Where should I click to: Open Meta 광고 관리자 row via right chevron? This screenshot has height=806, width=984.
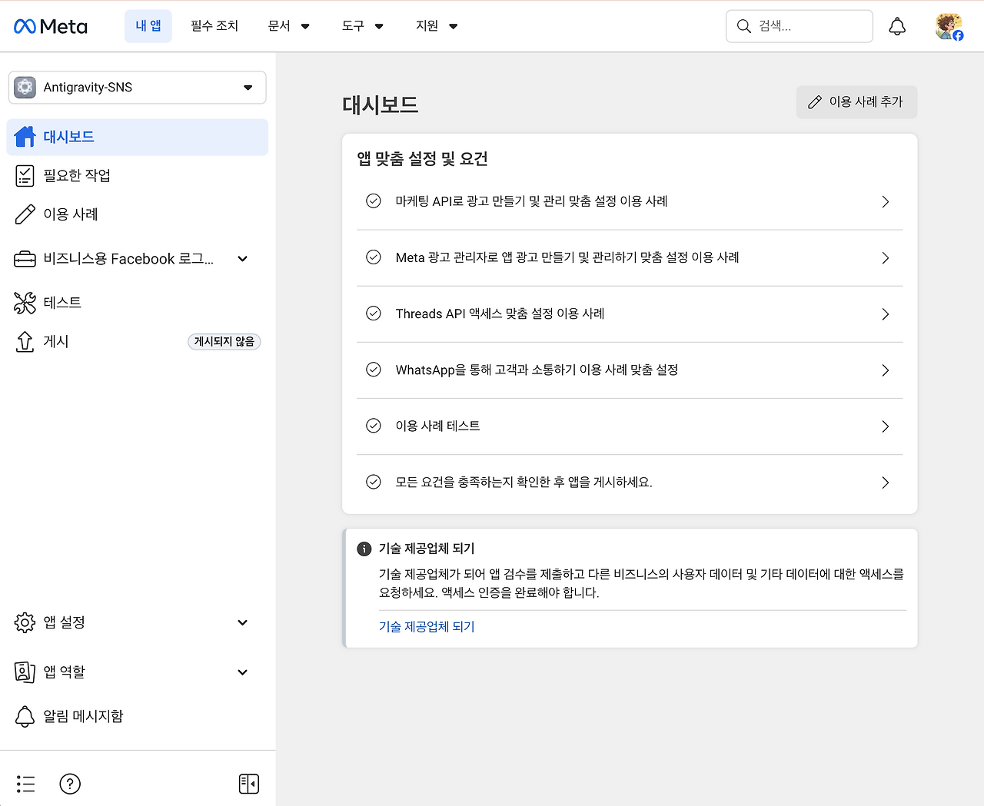(886, 257)
